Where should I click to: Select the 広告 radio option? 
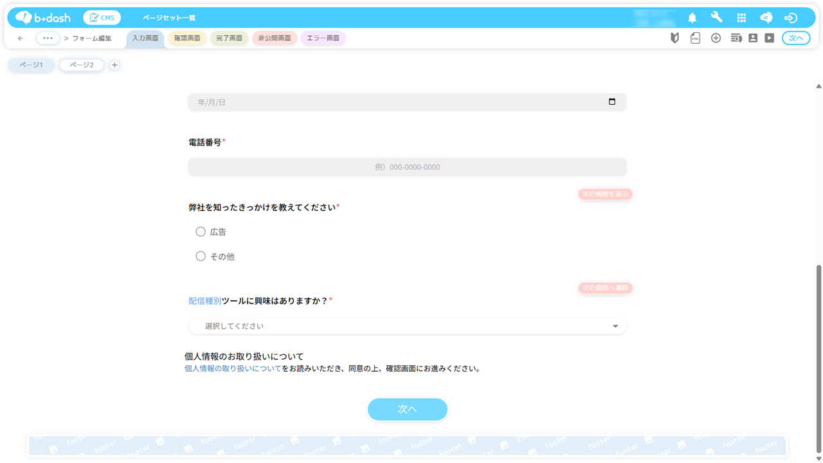[201, 232]
